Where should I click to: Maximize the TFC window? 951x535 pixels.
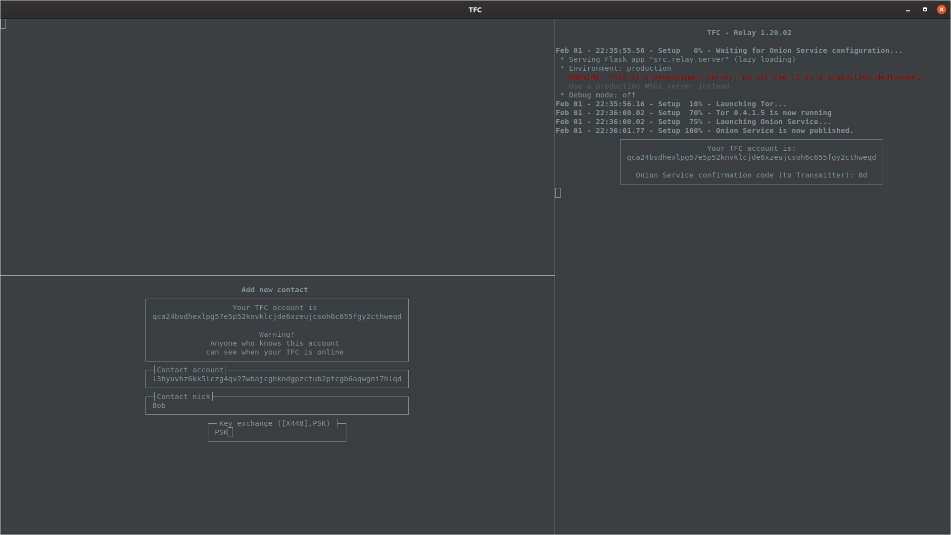(x=925, y=10)
